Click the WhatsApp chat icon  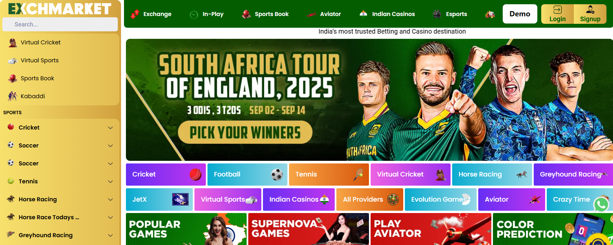pos(601,205)
